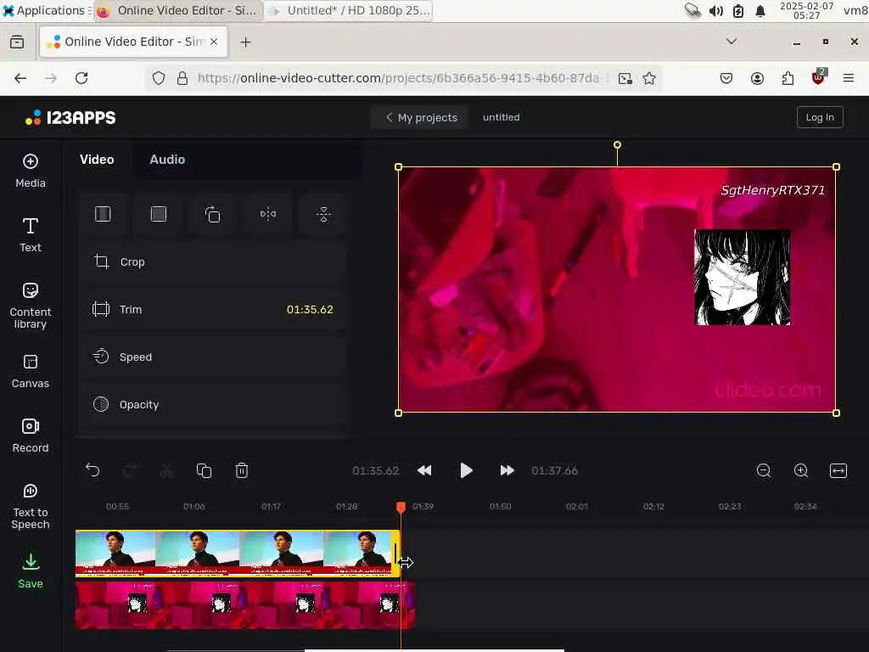The width and height of the screenshot is (869, 652).
Task: Fit timeline to screen width
Action: 838,470
